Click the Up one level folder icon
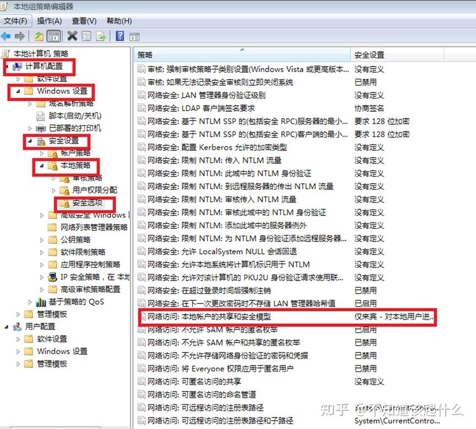 pyautogui.click(x=39, y=36)
